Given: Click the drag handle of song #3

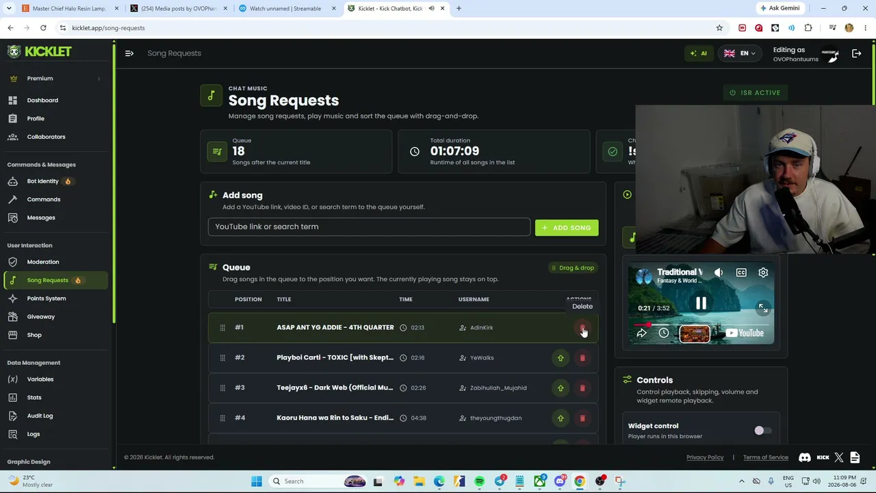Looking at the screenshot, I should [x=222, y=388].
